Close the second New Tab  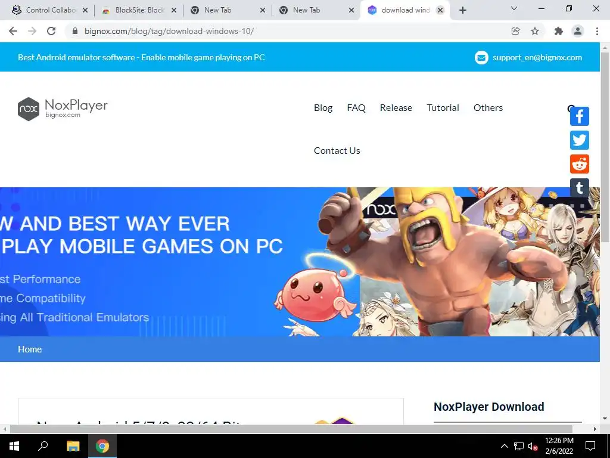point(351,10)
